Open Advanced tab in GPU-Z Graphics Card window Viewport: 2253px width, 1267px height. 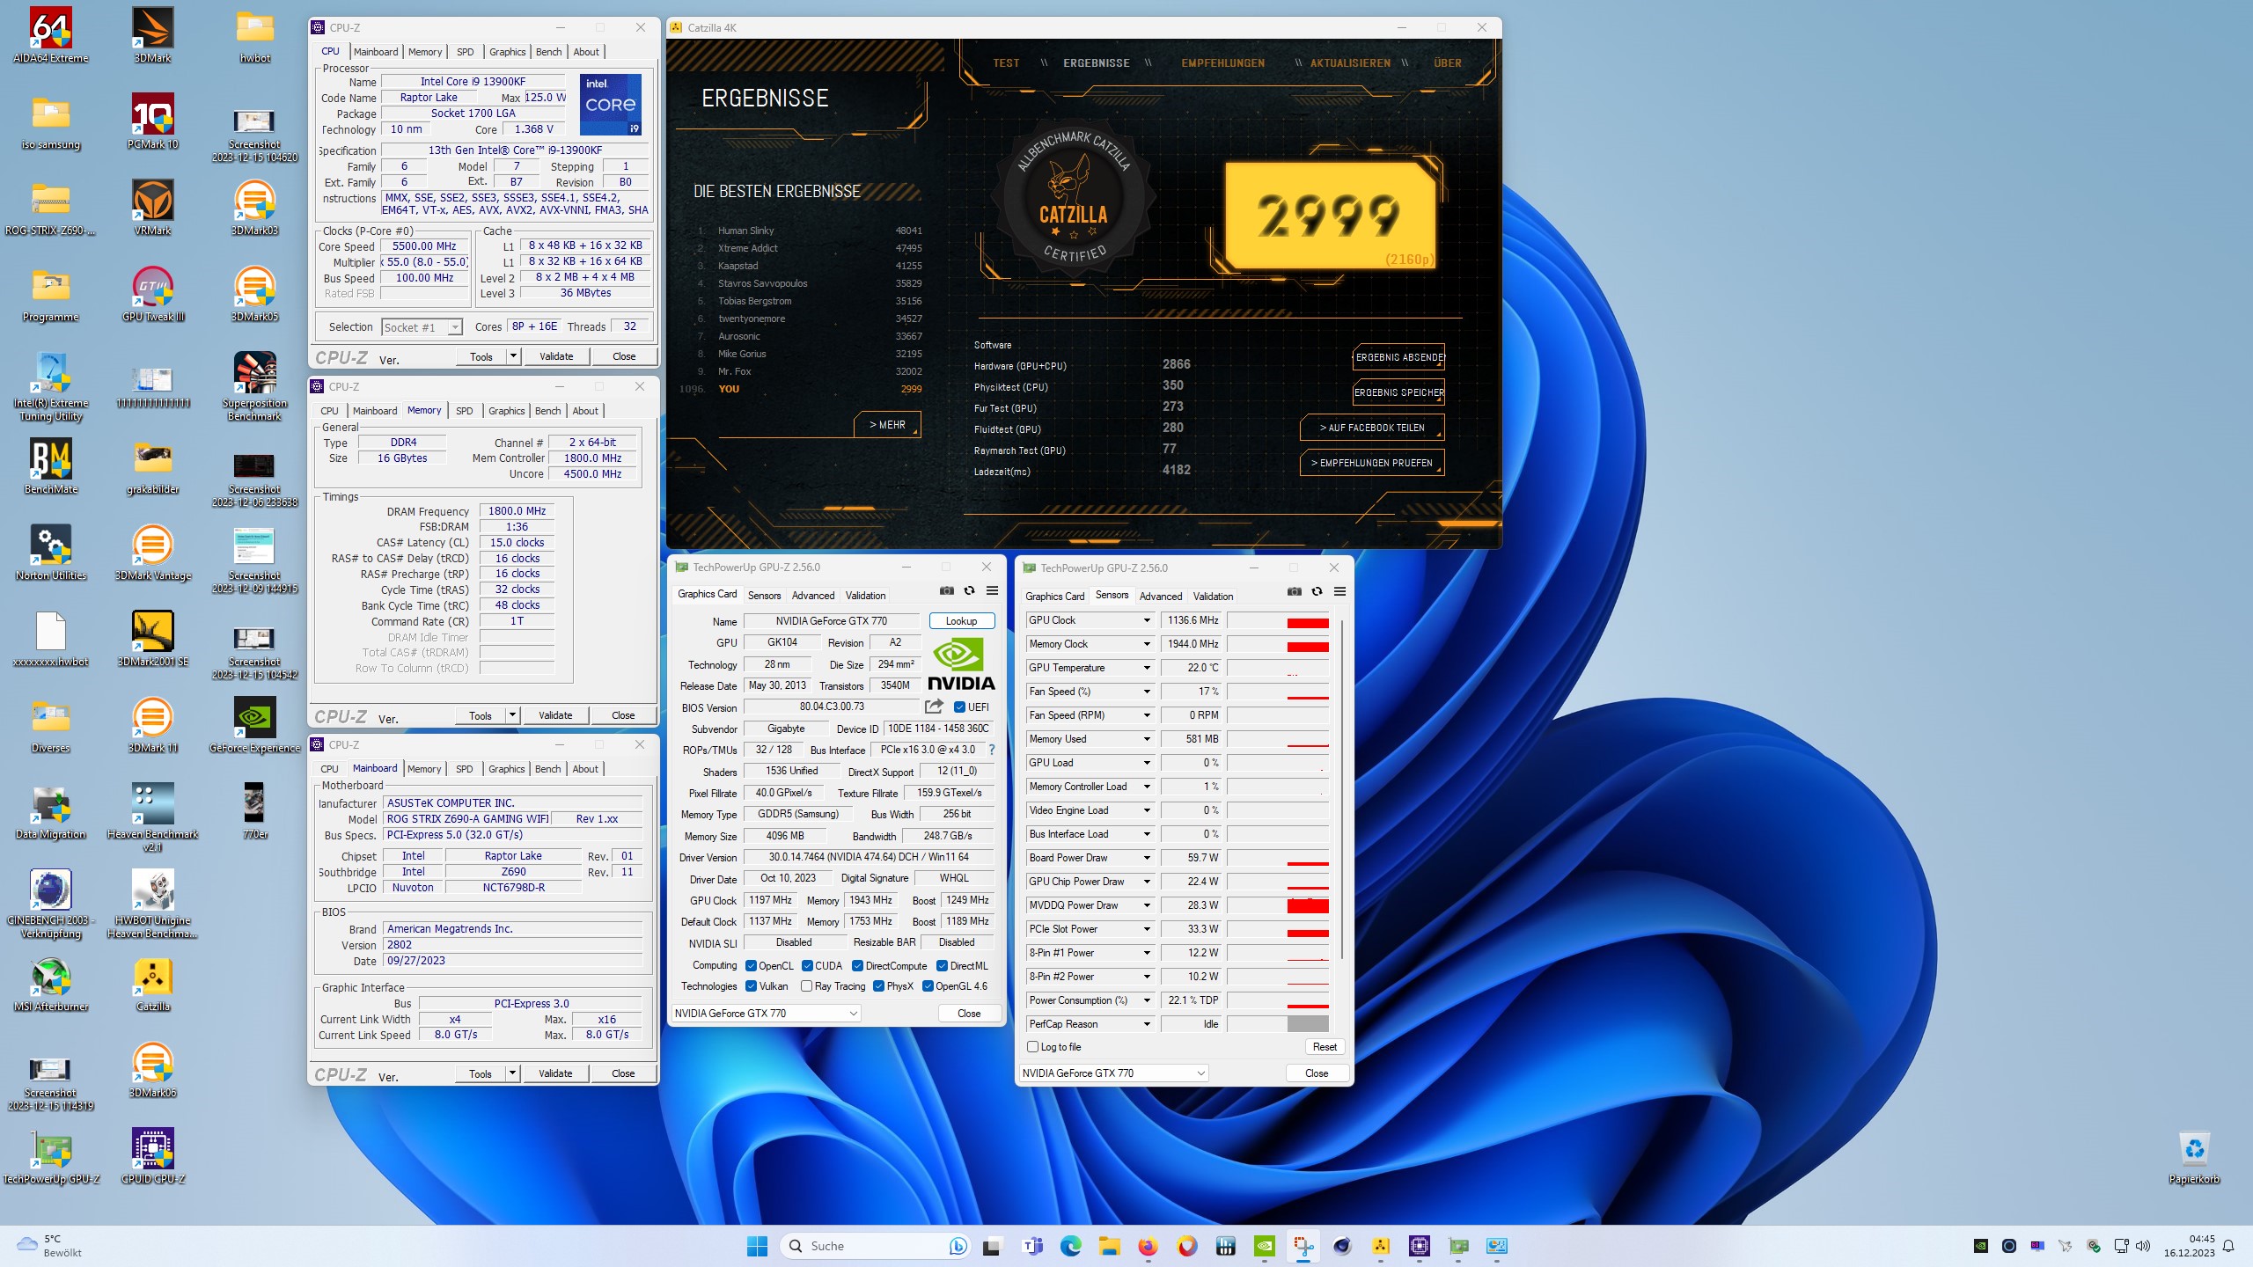tap(812, 596)
